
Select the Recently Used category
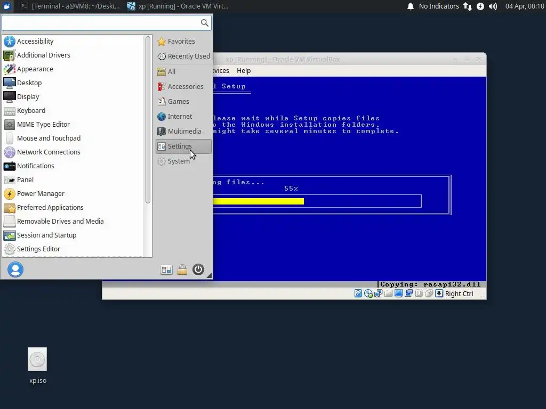(x=183, y=56)
